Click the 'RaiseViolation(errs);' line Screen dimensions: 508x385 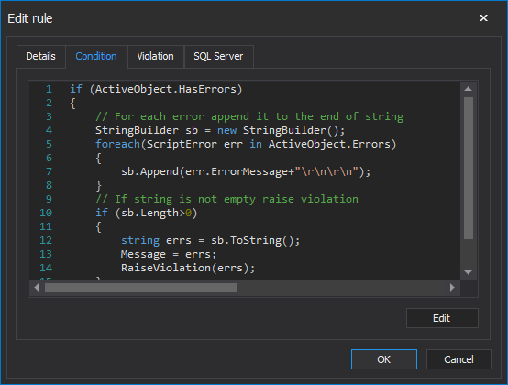pos(188,268)
